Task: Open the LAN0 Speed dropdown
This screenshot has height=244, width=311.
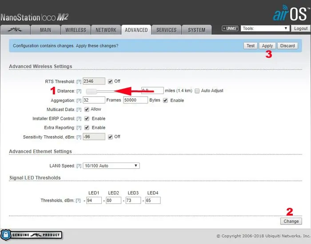Action: coord(111,166)
